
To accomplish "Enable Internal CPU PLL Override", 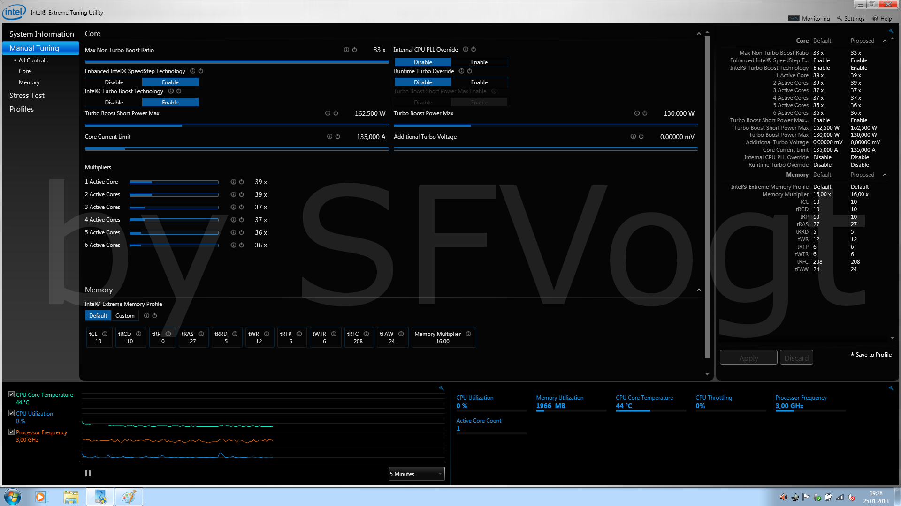I will pos(479,62).
